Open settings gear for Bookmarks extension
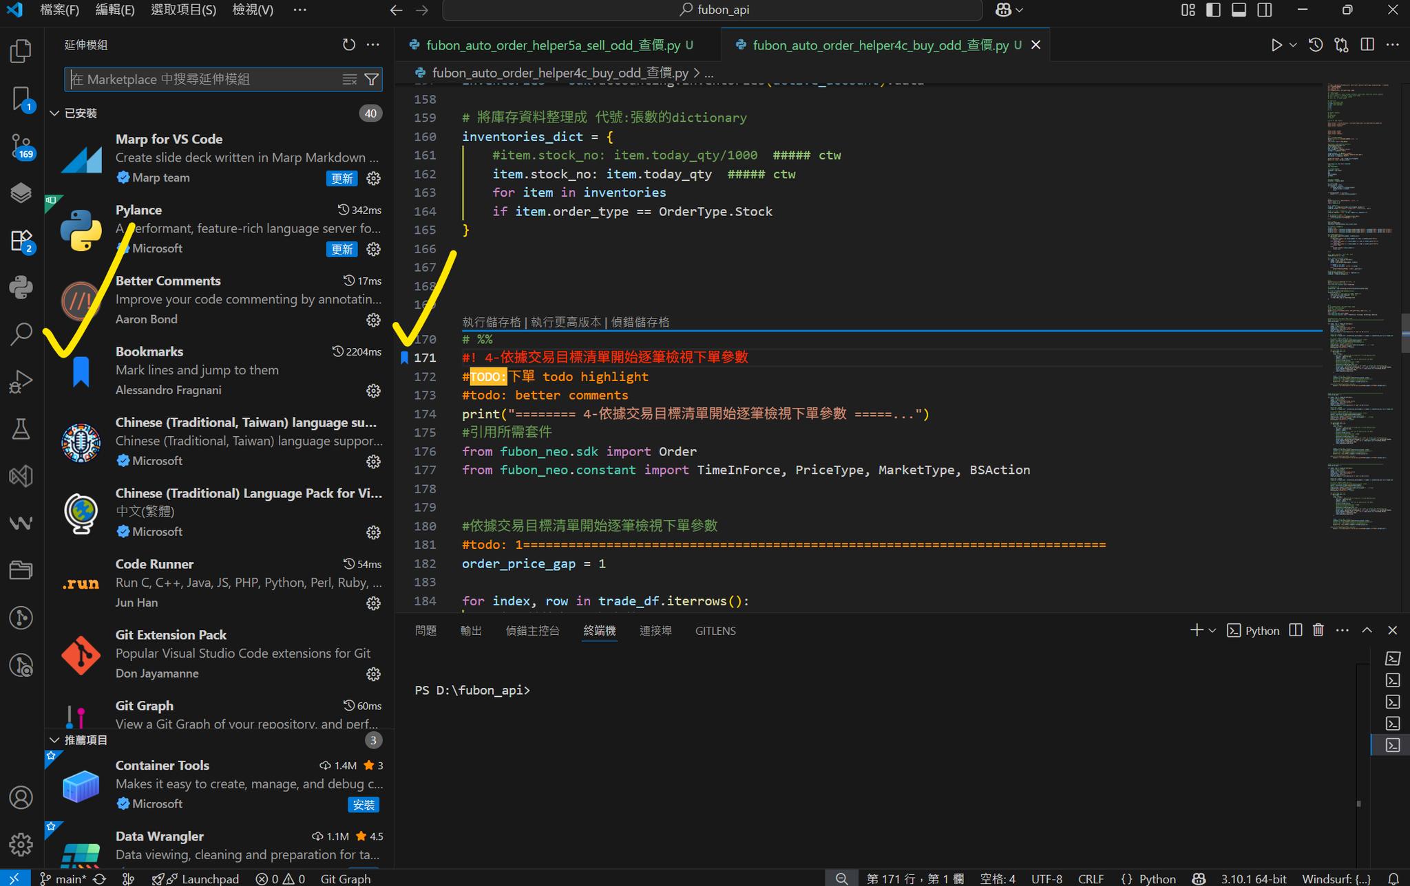 (x=373, y=391)
